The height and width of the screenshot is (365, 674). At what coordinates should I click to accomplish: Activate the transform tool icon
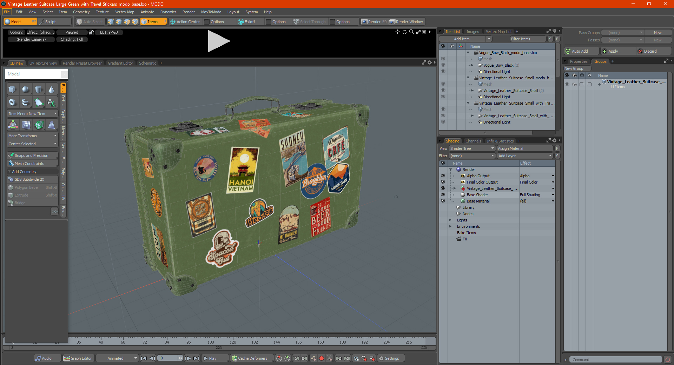click(13, 125)
